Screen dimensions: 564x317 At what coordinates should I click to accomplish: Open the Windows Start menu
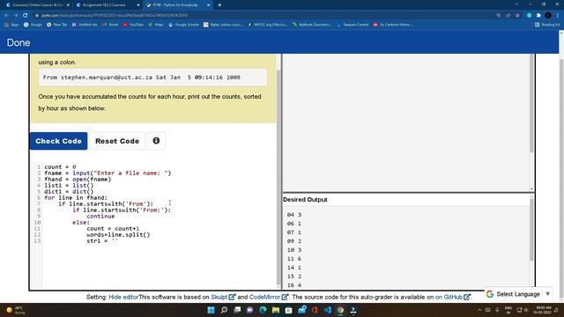point(211,310)
